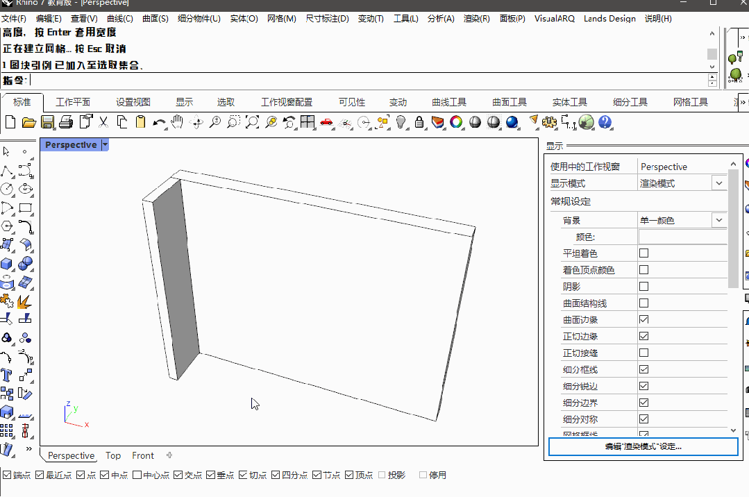
Task: Open the 曲面(S) menu
Action: [x=155, y=19]
